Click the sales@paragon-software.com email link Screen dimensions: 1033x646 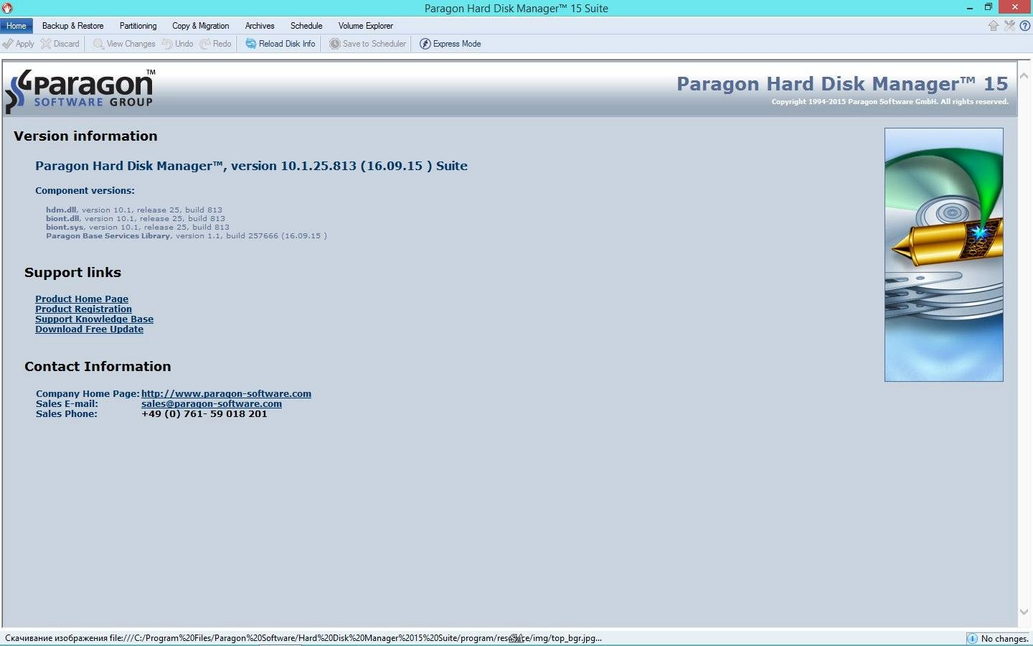pos(212,404)
